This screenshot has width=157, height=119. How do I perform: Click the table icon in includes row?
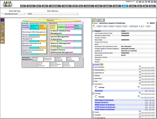(x=140, y=93)
